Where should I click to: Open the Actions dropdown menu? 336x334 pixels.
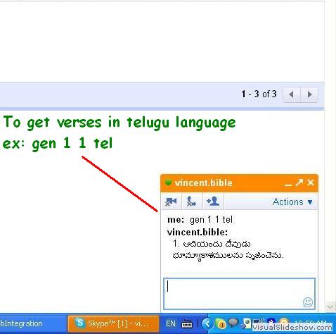coord(292,202)
